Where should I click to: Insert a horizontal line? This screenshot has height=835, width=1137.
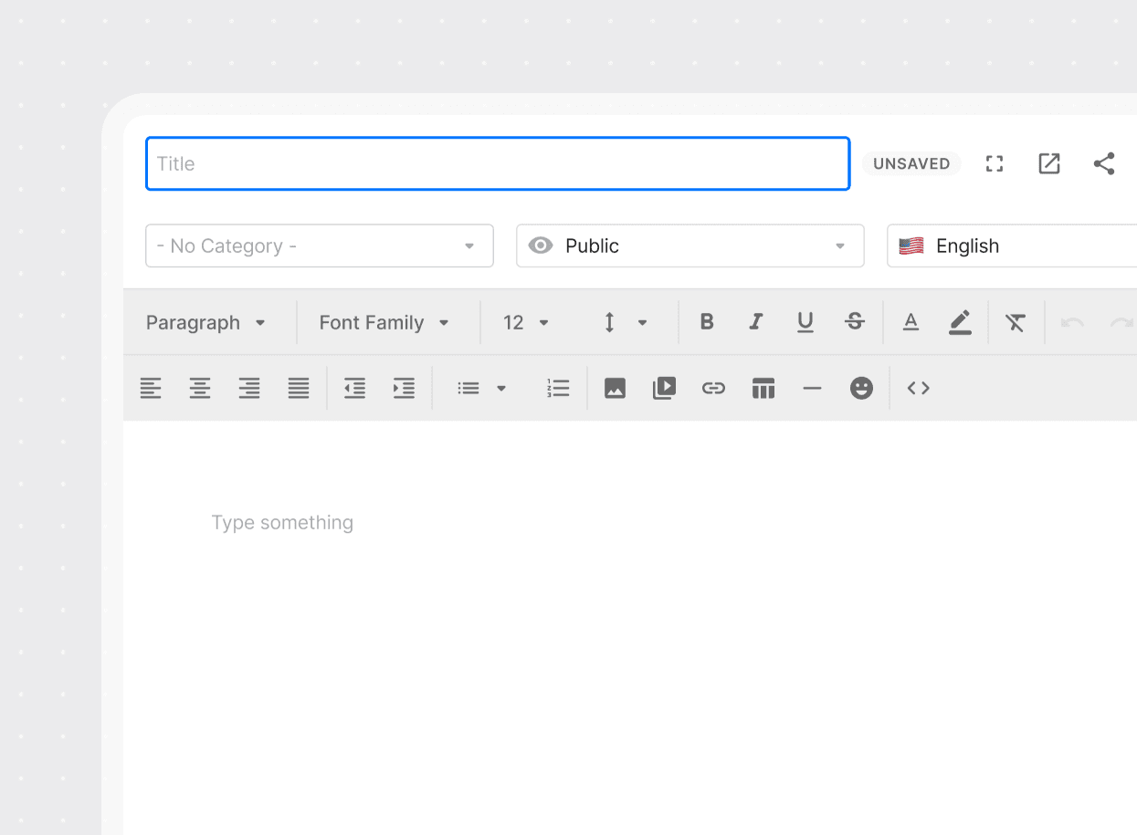pos(812,388)
